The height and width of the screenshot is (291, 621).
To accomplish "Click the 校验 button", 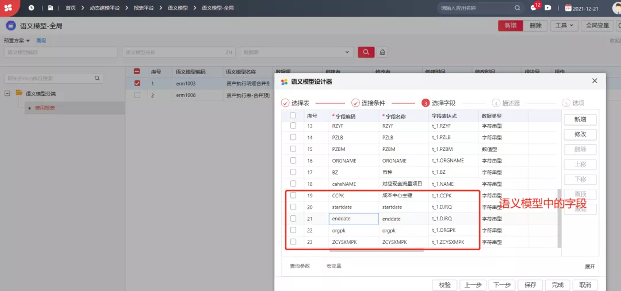I will pos(444,285).
